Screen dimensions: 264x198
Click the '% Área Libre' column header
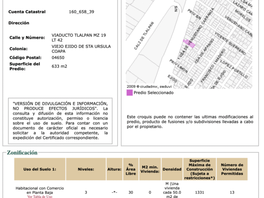click(131, 169)
